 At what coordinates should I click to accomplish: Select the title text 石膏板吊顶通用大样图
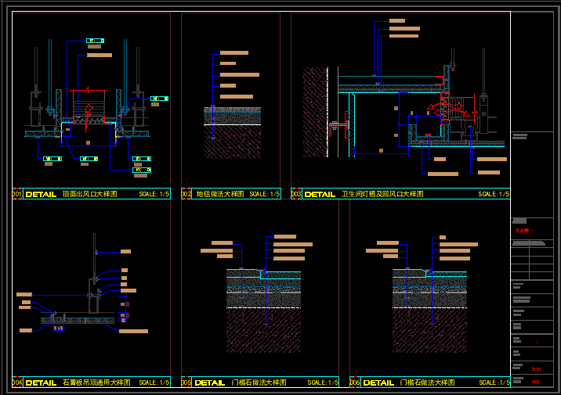tap(96, 382)
